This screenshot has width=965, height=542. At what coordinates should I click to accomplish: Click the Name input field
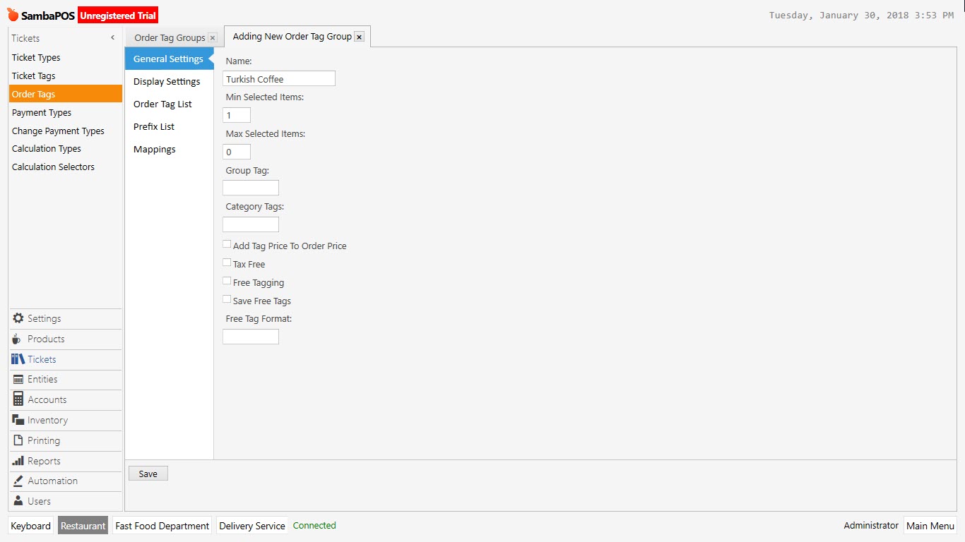[x=278, y=78]
